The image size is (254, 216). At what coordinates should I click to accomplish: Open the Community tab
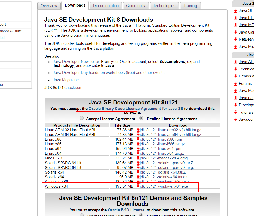tap(136, 6)
